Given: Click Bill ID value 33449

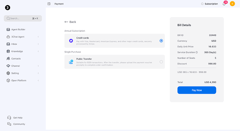Looking at the screenshot, I should pos(213,35).
